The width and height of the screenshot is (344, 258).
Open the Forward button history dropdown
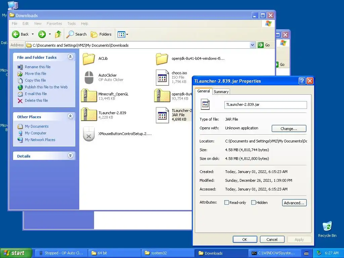pos(50,34)
